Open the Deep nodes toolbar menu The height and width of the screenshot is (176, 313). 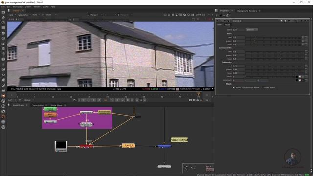click(x=3, y=69)
